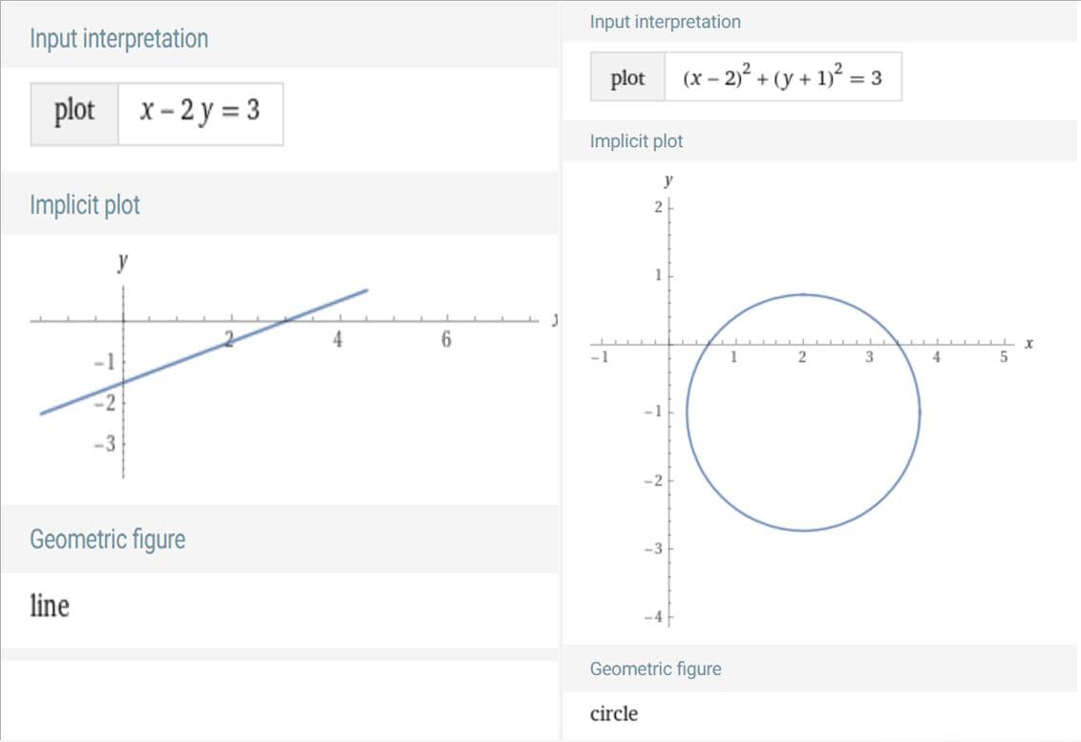The image size is (1081, 742).
Task: Click the blue line in the left plot
Action: pyautogui.click(x=203, y=351)
